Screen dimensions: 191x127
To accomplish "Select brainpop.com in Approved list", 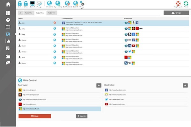I will point(59,95).
